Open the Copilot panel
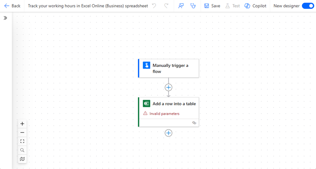Viewport: 316px width, 169px height. 255,6
